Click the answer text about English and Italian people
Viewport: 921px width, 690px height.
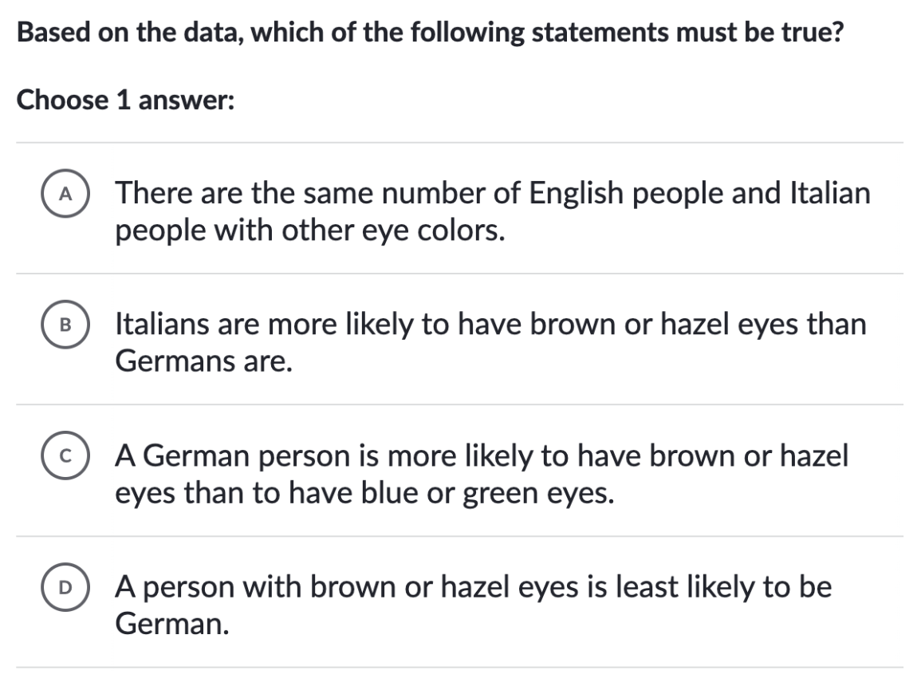(492, 211)
